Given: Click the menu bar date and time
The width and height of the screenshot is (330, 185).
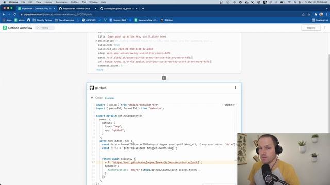Looking at the screenshot, I should [x=316, y=2].
